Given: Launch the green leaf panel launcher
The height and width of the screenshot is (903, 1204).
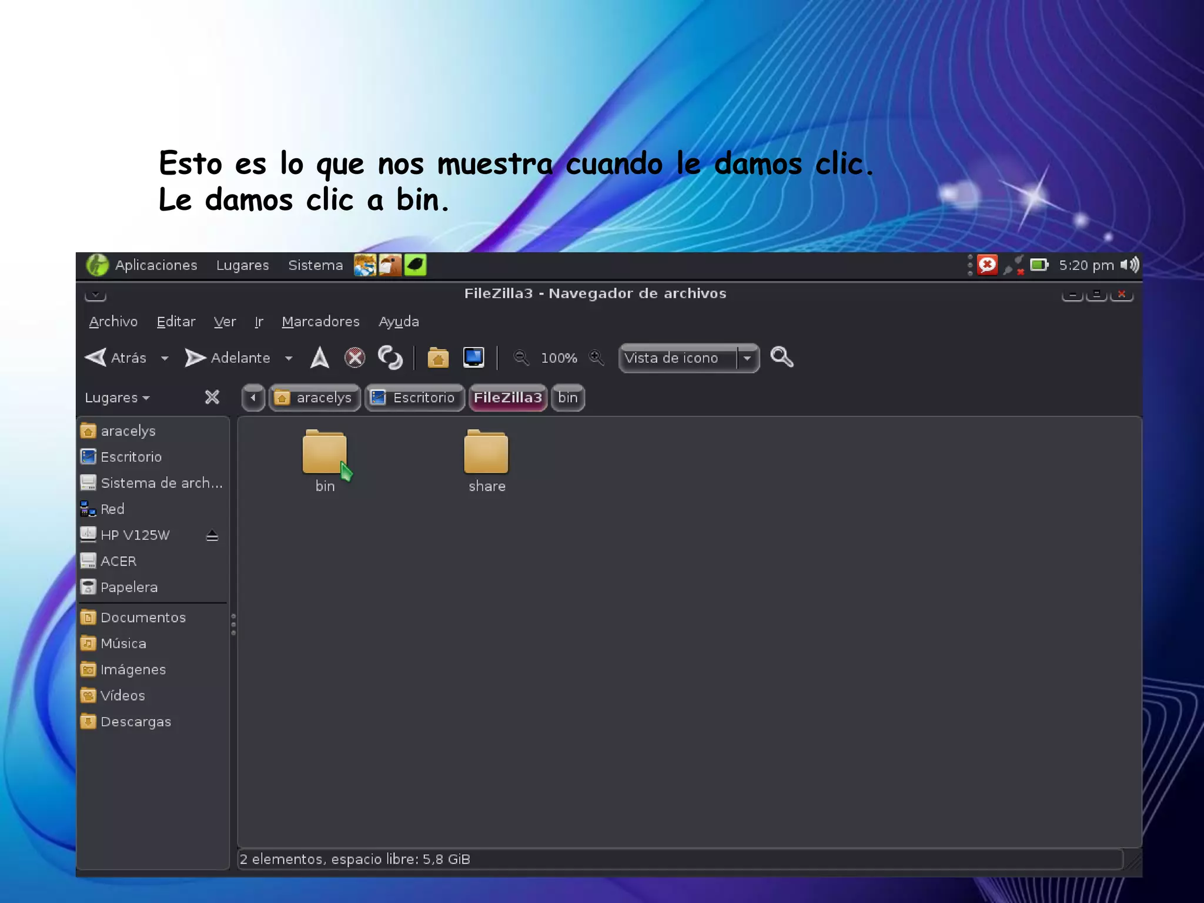Looking at the screenshot, I should [415, 265].
